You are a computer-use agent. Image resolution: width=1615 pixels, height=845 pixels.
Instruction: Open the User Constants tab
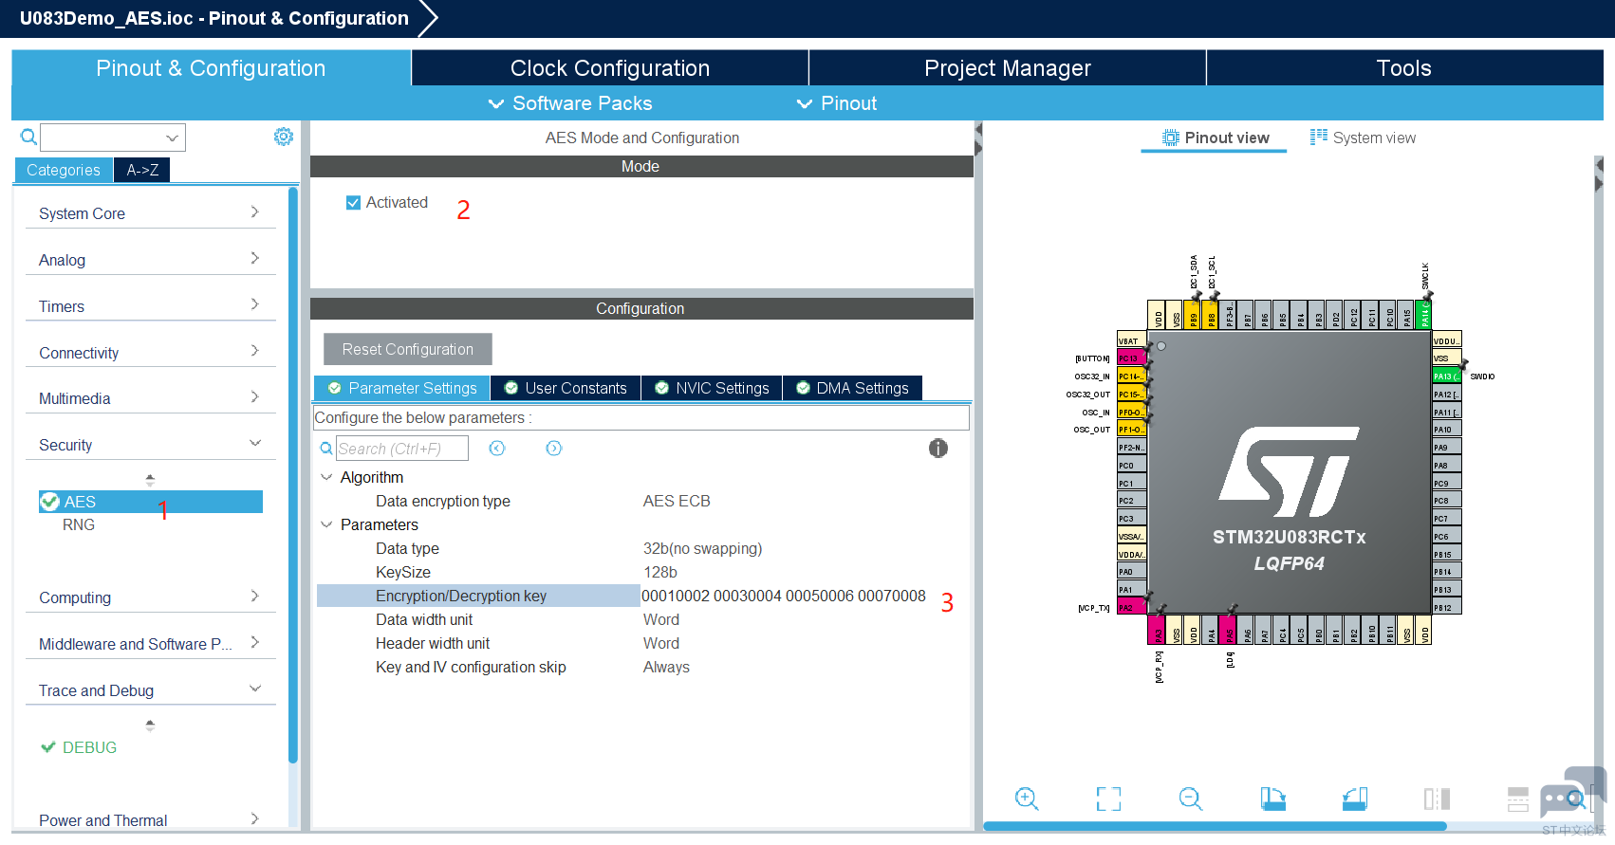566,388
